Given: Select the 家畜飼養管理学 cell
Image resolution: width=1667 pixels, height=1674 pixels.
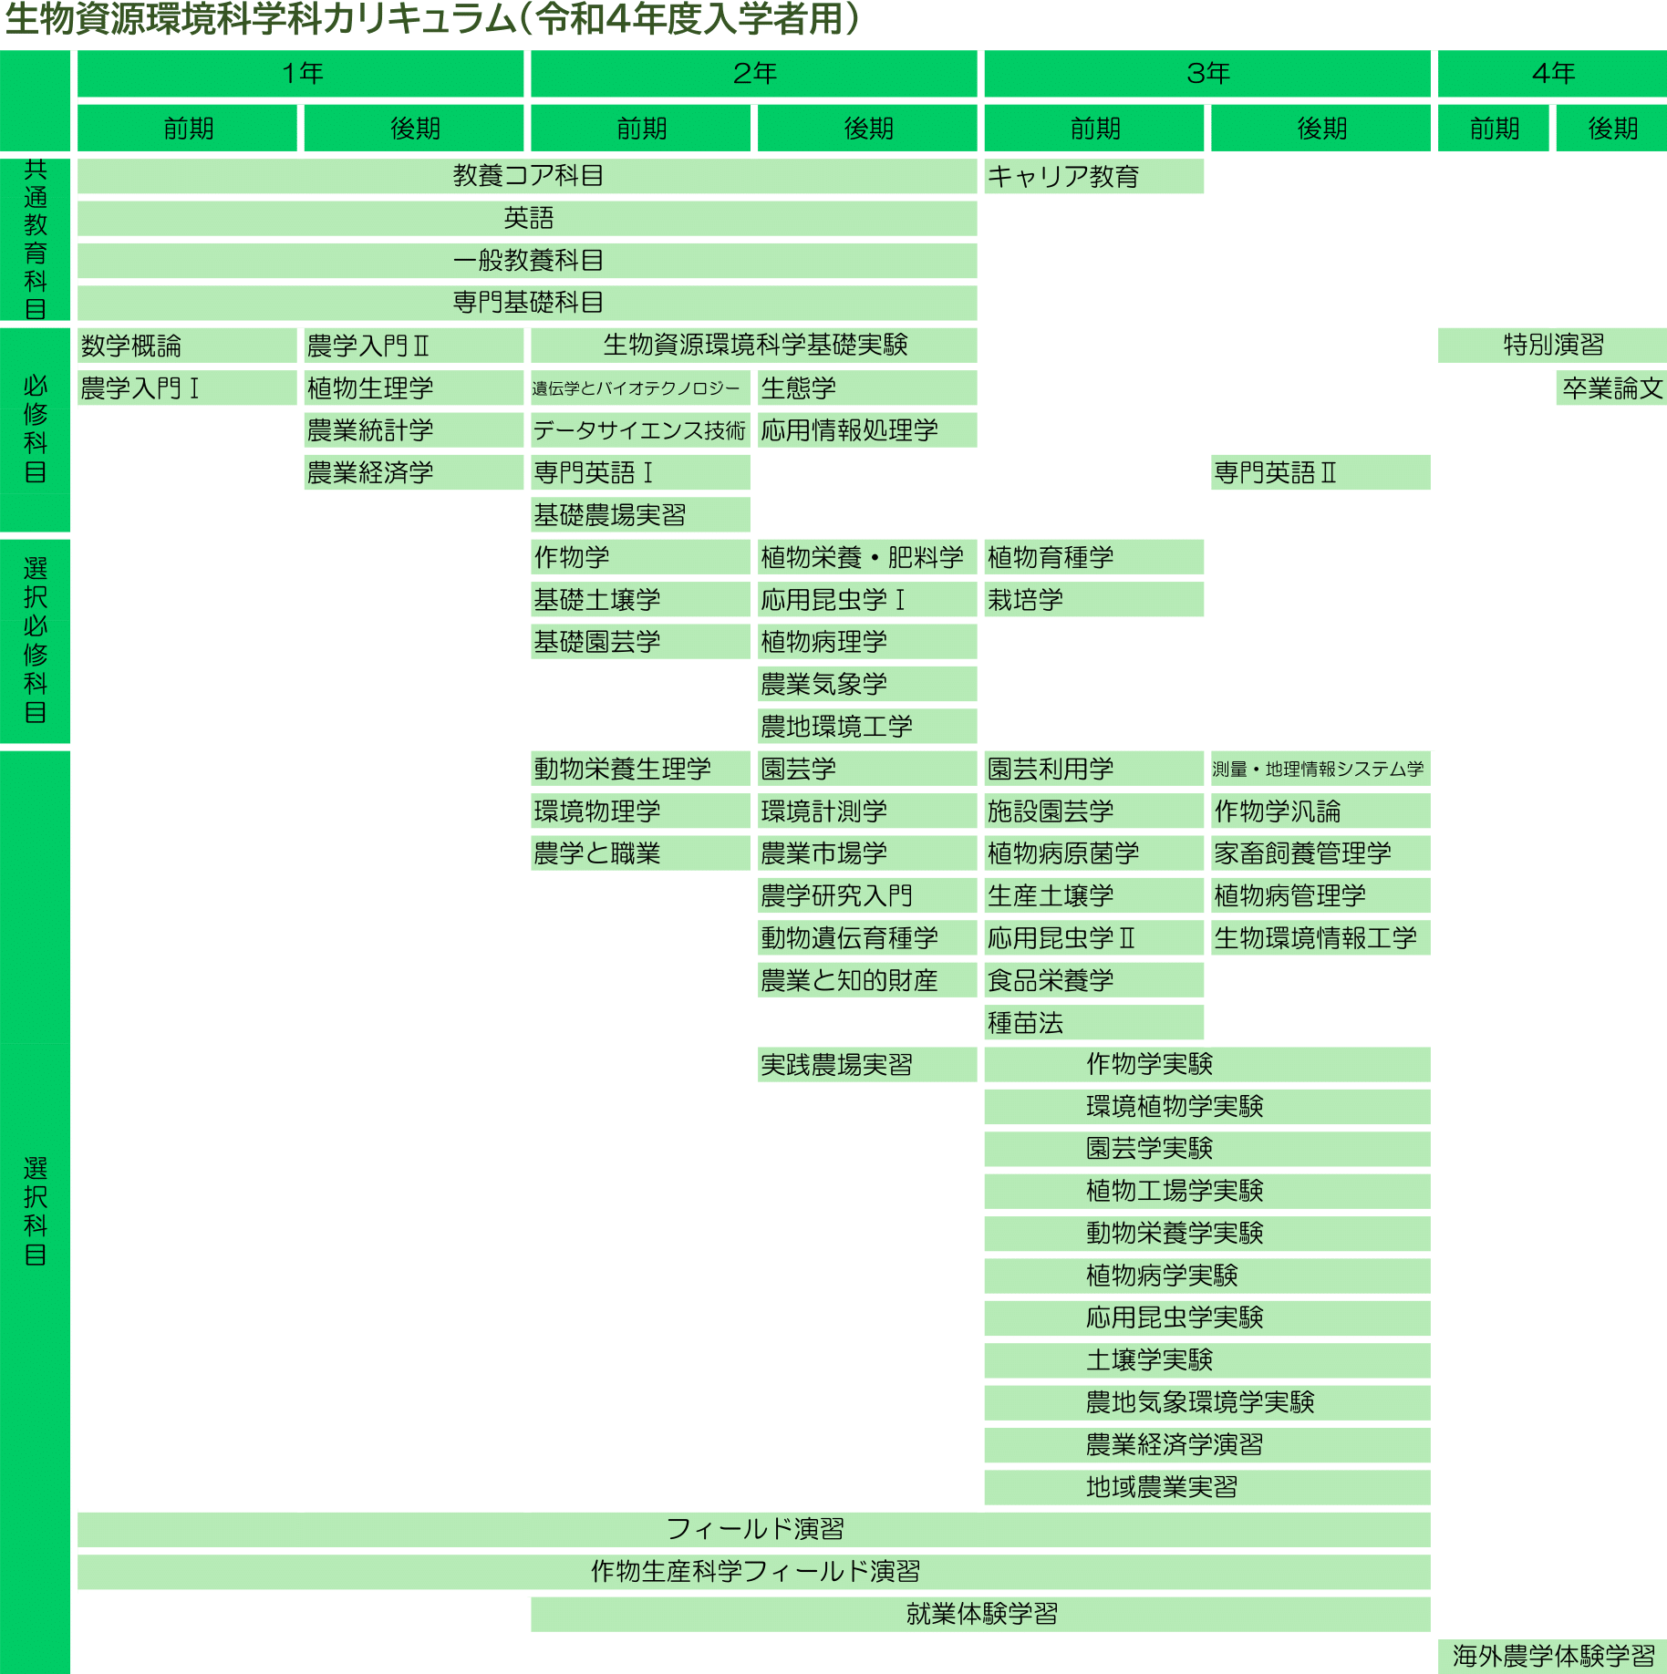Looking at the screenshot, I should pyautogui.click(x=1320, y=853).
